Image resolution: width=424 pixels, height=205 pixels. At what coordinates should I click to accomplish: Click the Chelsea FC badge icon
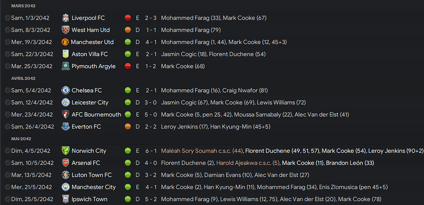coord(65,90)
